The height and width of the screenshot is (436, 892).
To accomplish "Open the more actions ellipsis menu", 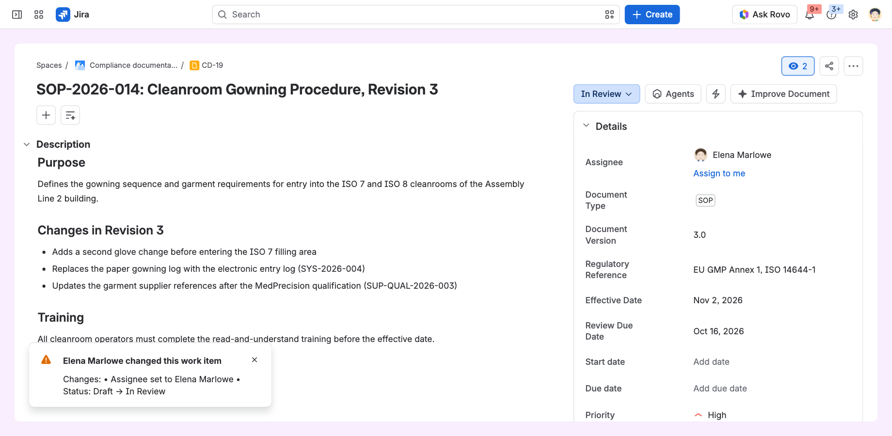I will tap(854, 66).
